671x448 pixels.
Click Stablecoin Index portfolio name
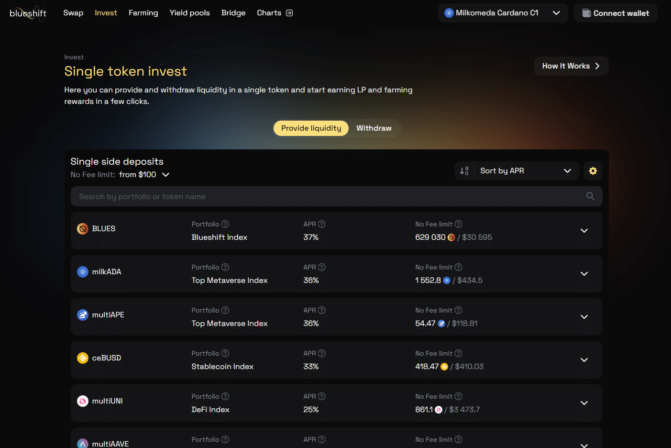(x=222, y=367)
